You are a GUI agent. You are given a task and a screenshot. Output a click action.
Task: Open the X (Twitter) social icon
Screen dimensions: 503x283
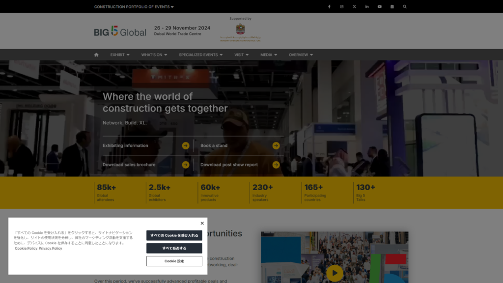[354, 6]
